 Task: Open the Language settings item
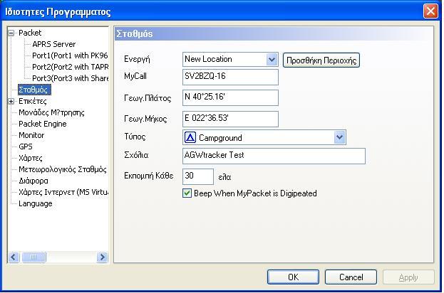click(36, 203)
